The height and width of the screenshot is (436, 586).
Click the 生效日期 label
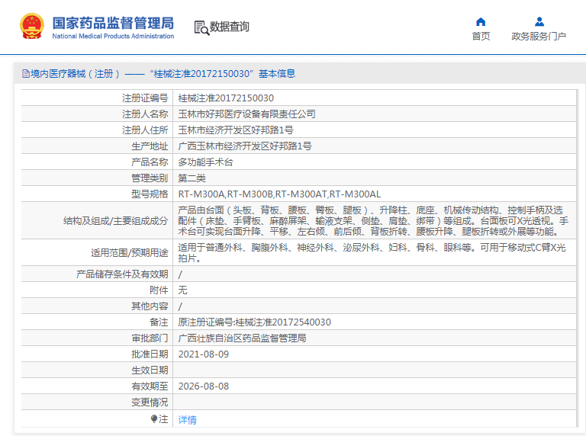[150, 370]
